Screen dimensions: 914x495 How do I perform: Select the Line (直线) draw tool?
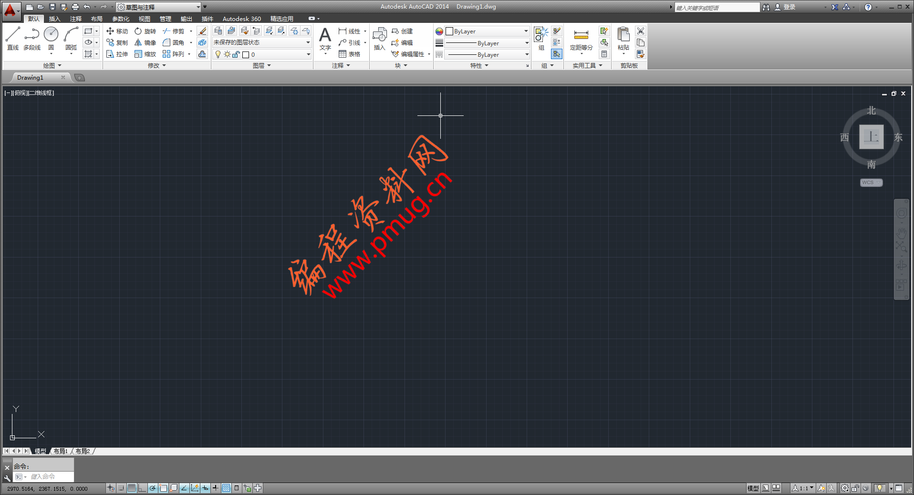coord(13,38)
